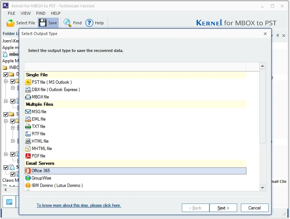Open the 'To know more about this step' link

79,205
